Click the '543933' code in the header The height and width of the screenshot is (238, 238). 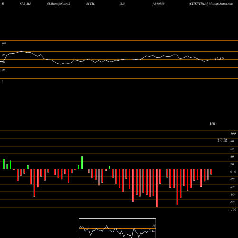point(159,4)
